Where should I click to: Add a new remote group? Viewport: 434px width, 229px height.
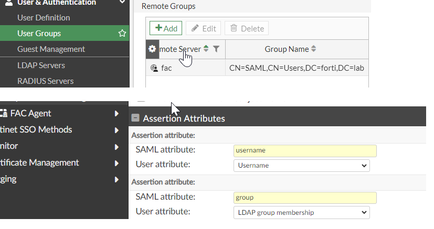[166, 28]
